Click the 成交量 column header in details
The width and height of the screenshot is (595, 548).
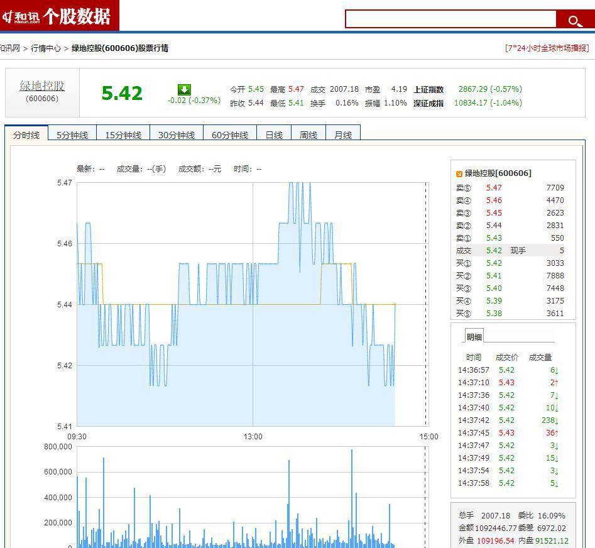tap(540, 358)
